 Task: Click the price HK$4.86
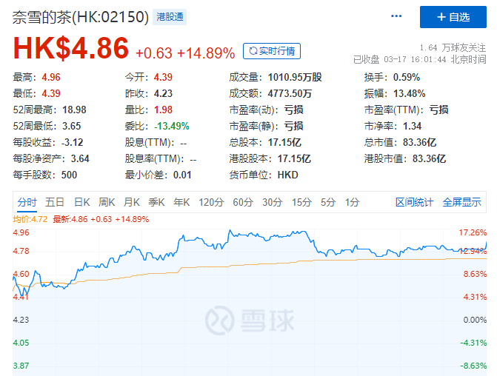point(70,48)
